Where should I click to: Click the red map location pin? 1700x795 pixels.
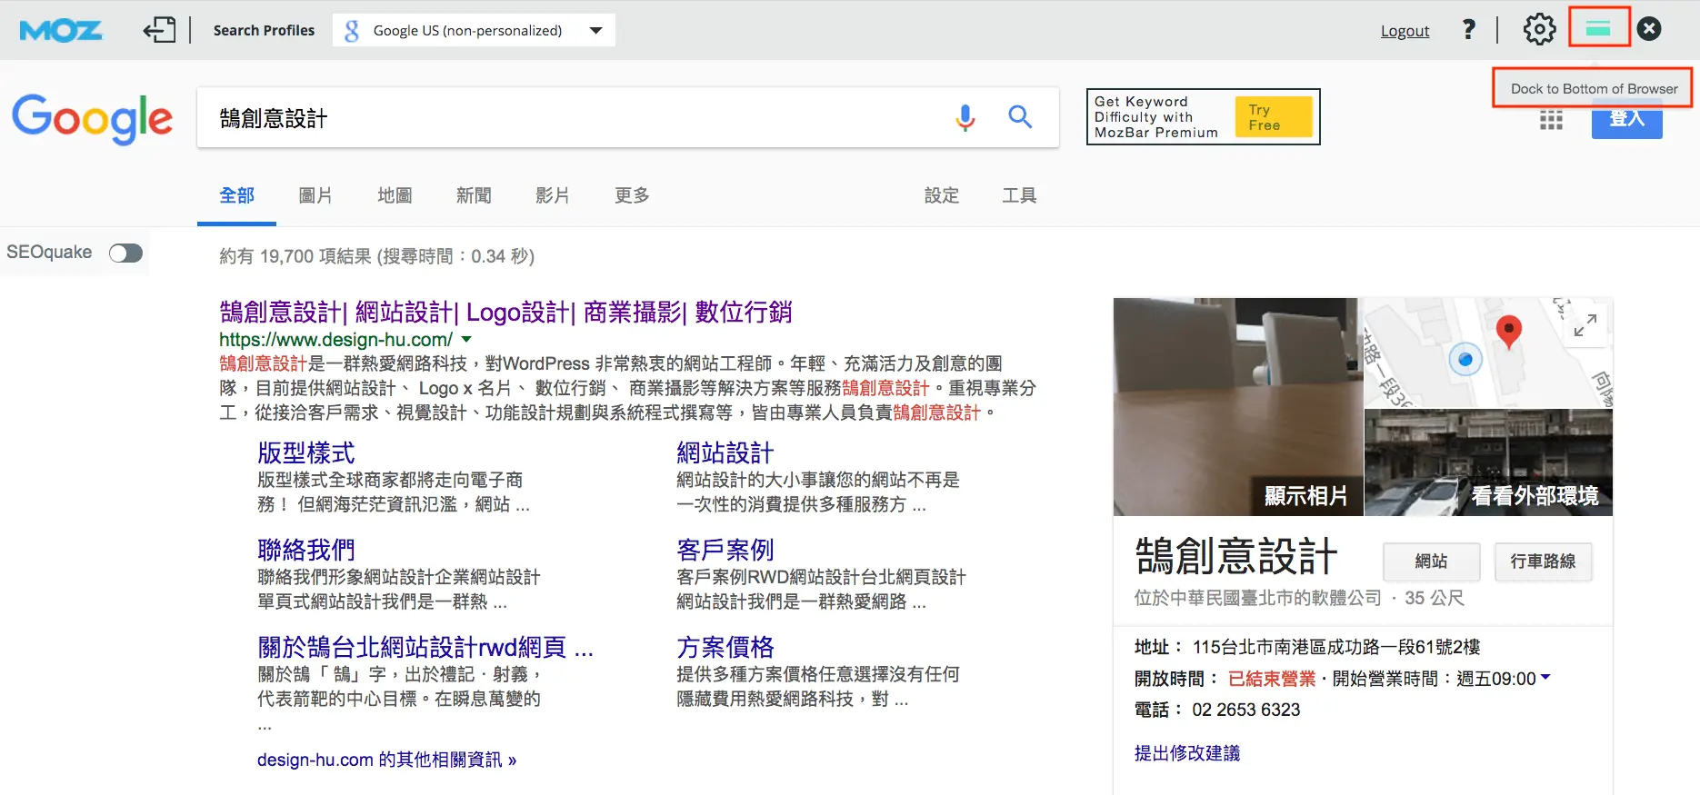[1509, 333]
